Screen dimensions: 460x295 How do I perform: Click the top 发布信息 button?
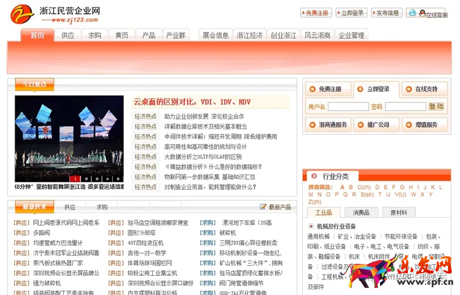(x=387, y=13)
